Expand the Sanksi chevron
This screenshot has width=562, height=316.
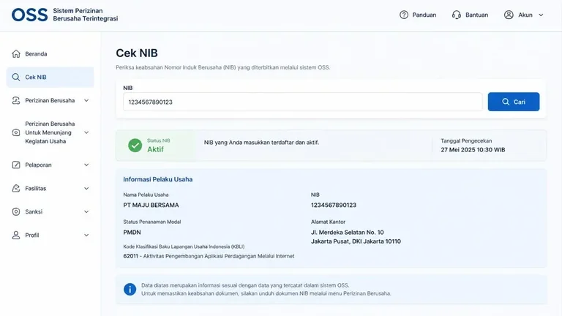pos(86,211)
